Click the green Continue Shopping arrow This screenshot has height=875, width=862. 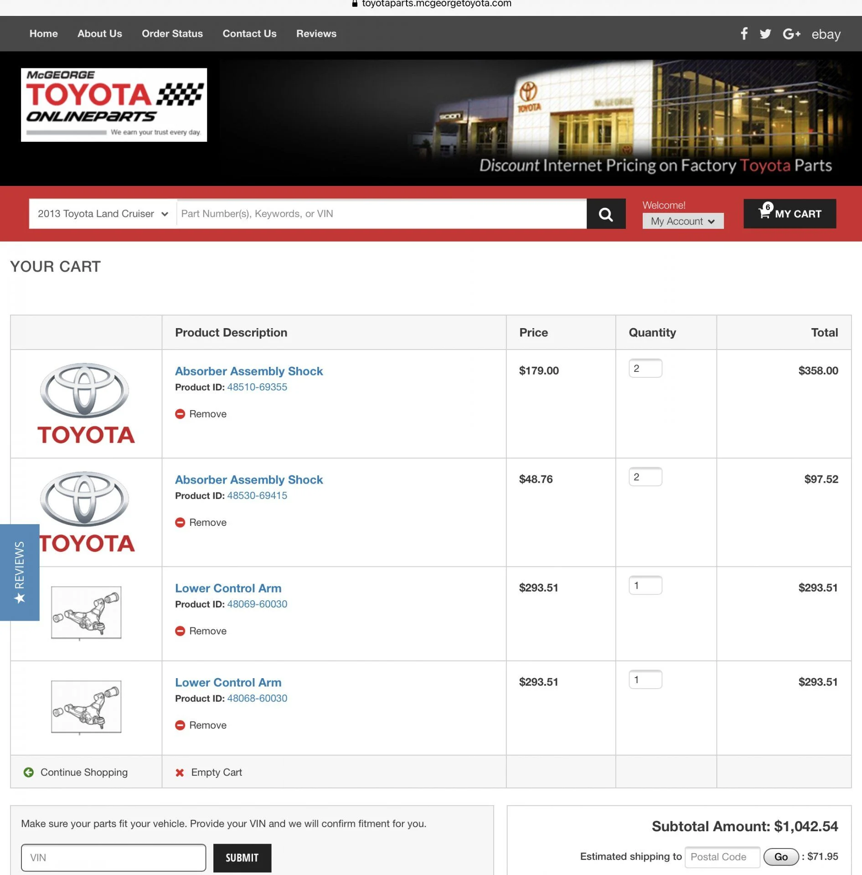[x=29, y=772]
